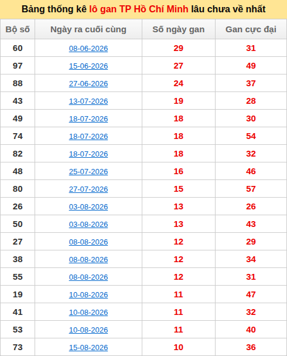Open the 15-06-2026 date link
Screen dimensions: 287x356
(x=88, y=66)
